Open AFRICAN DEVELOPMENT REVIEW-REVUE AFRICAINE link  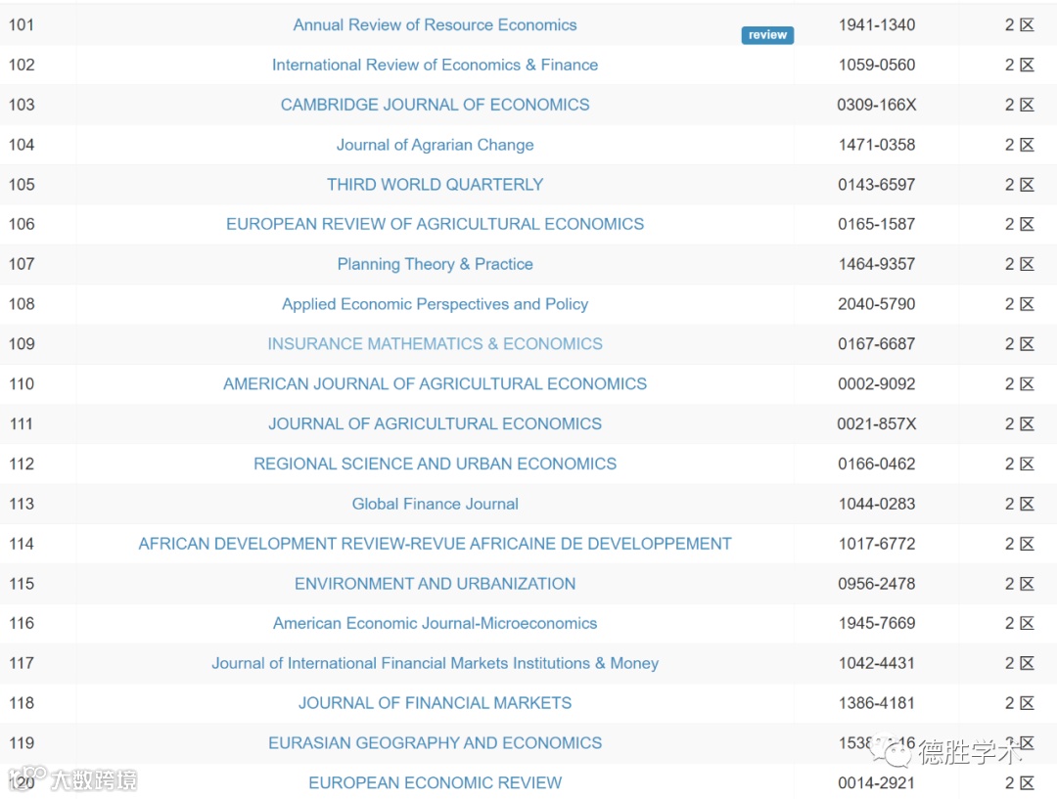(x=435, y=544)
